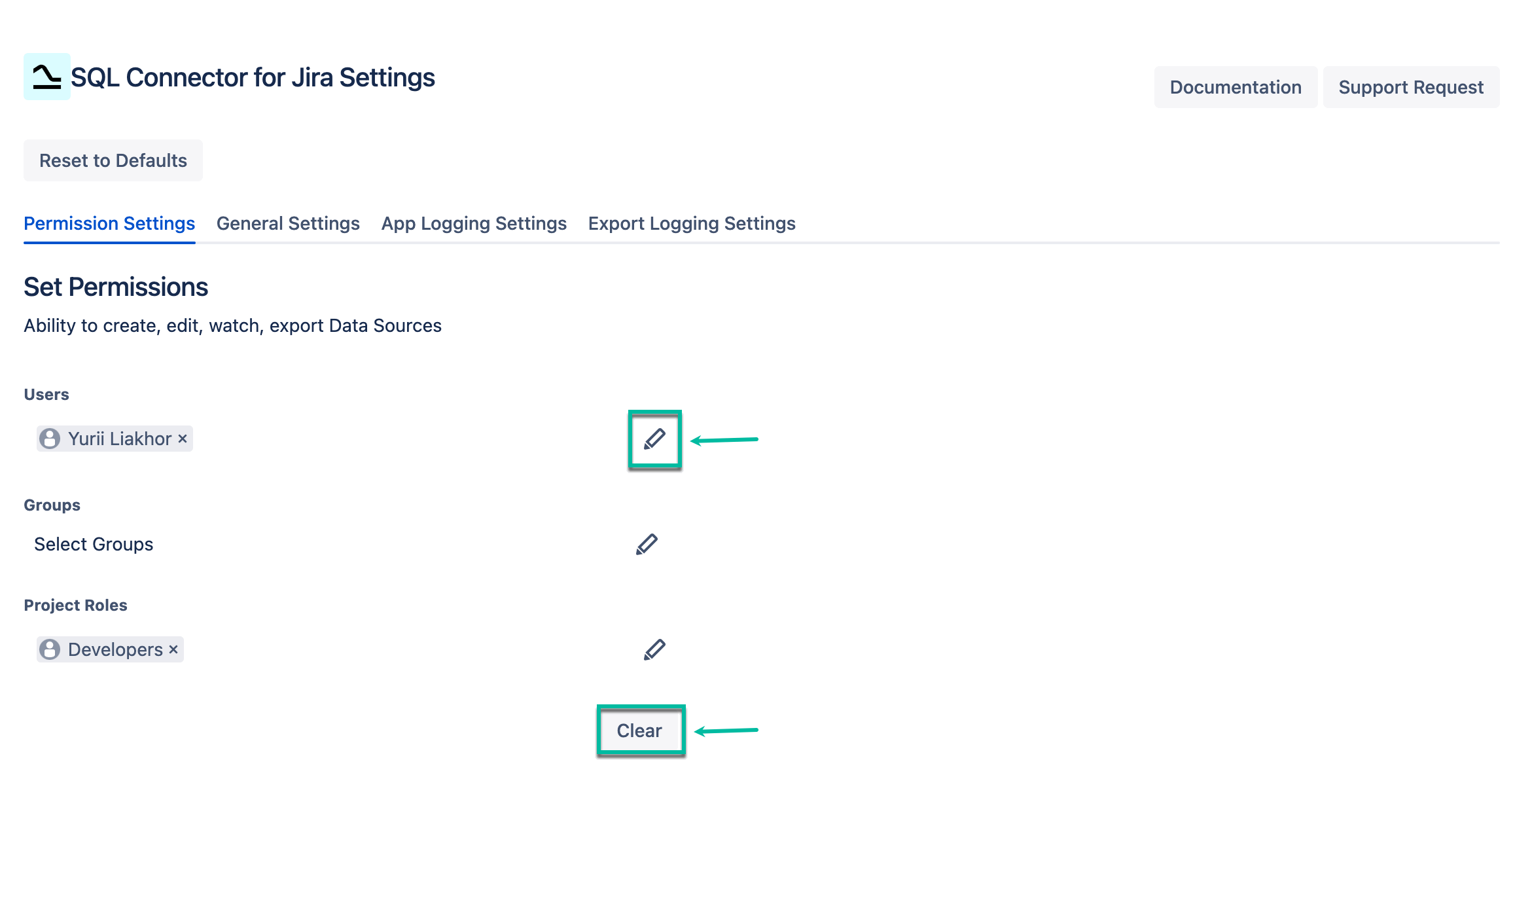The image size is (1513, 923).
Task: Click Reset to Defaults
Action: [113, 160]
